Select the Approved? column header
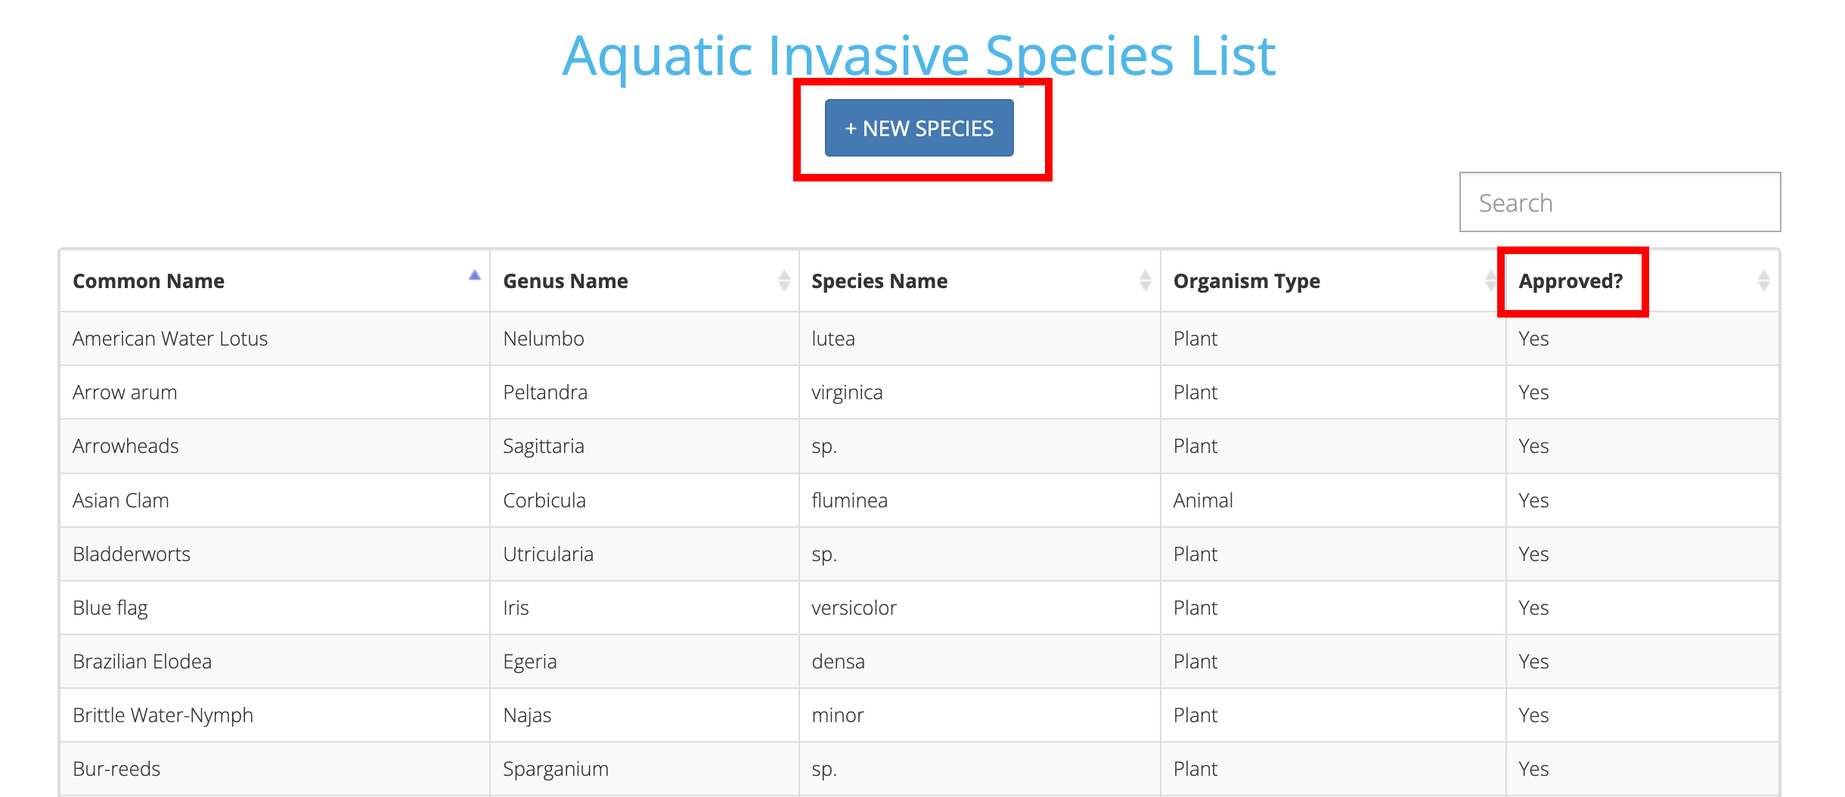 (1571, 281)
